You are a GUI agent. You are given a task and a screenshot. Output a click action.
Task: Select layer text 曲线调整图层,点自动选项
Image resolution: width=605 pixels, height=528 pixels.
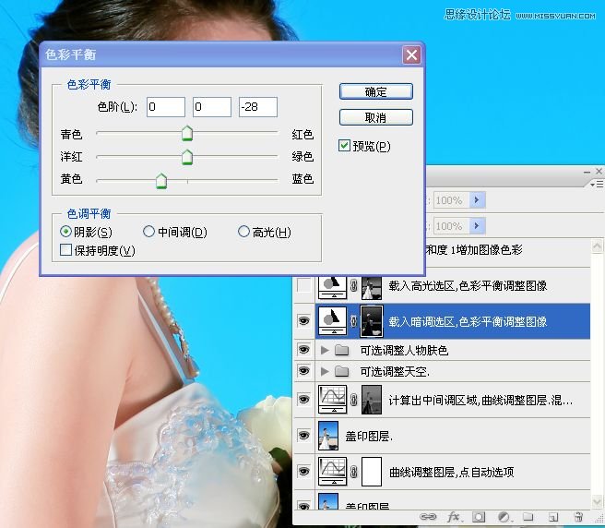451,472
